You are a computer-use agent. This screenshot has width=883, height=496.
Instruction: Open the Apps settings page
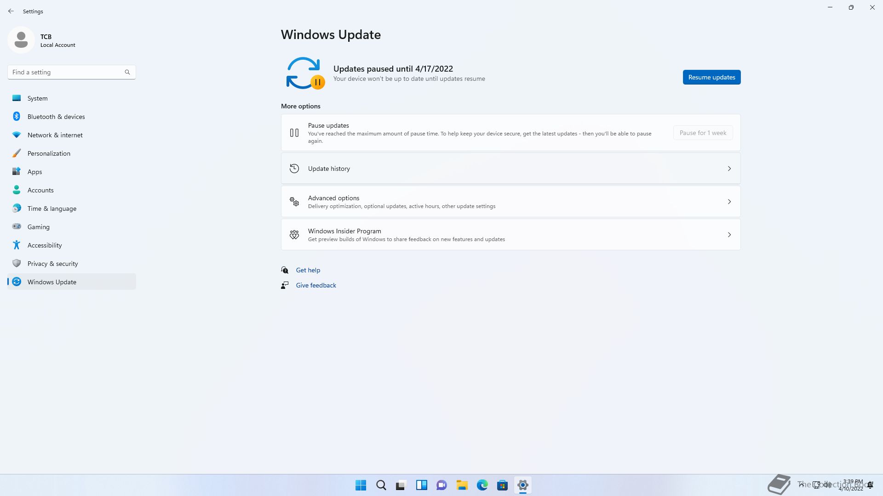click(72, 171)
